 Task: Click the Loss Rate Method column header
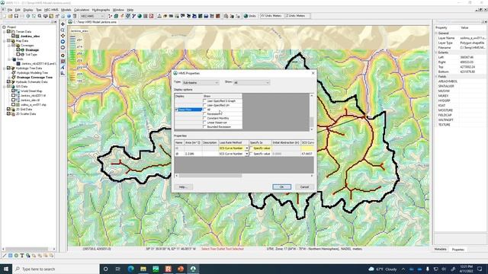tap(233, 142)
